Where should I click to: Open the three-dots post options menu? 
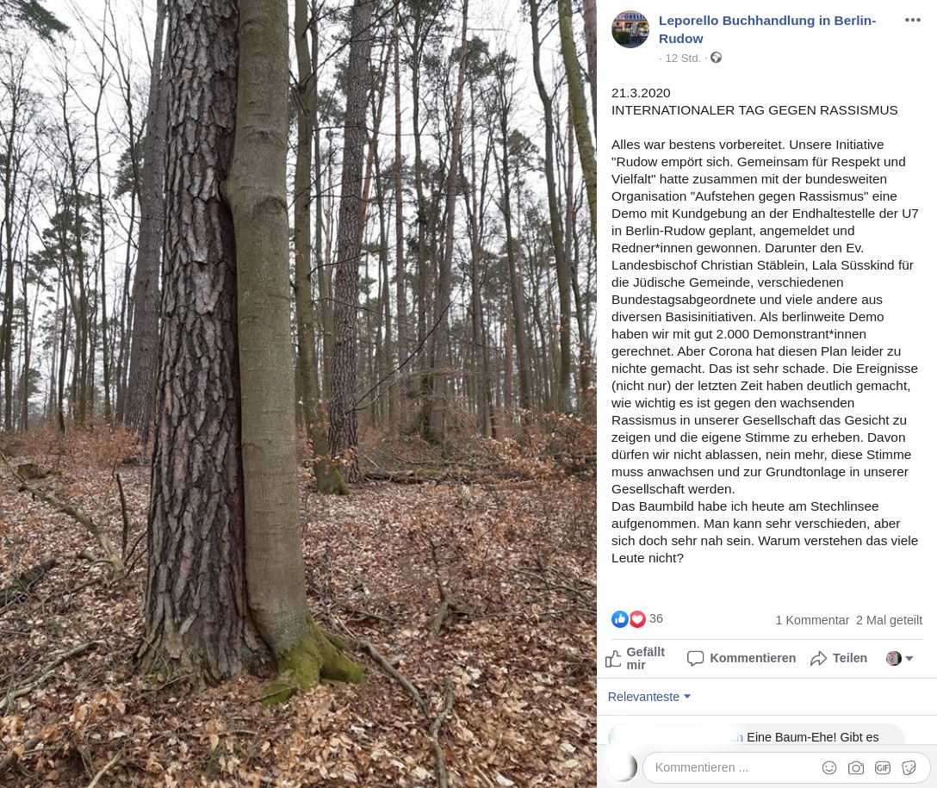click(x=912, y=21)
